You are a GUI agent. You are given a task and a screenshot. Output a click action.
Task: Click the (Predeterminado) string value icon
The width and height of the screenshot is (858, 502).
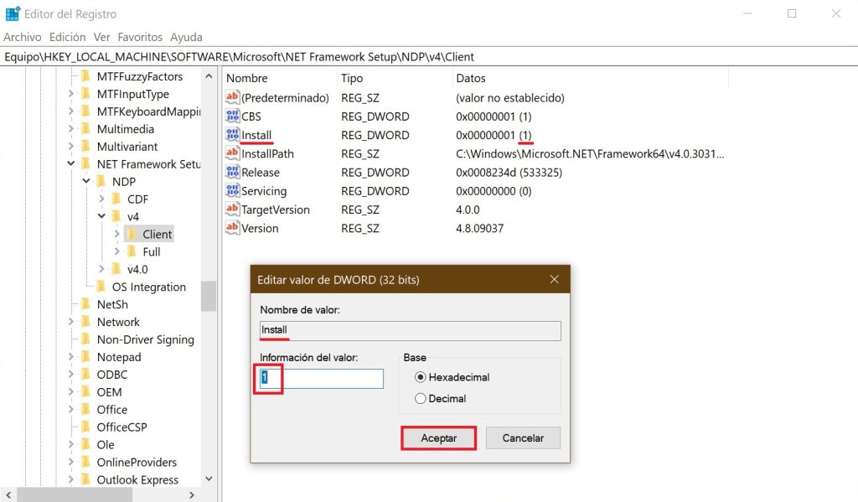232,97
